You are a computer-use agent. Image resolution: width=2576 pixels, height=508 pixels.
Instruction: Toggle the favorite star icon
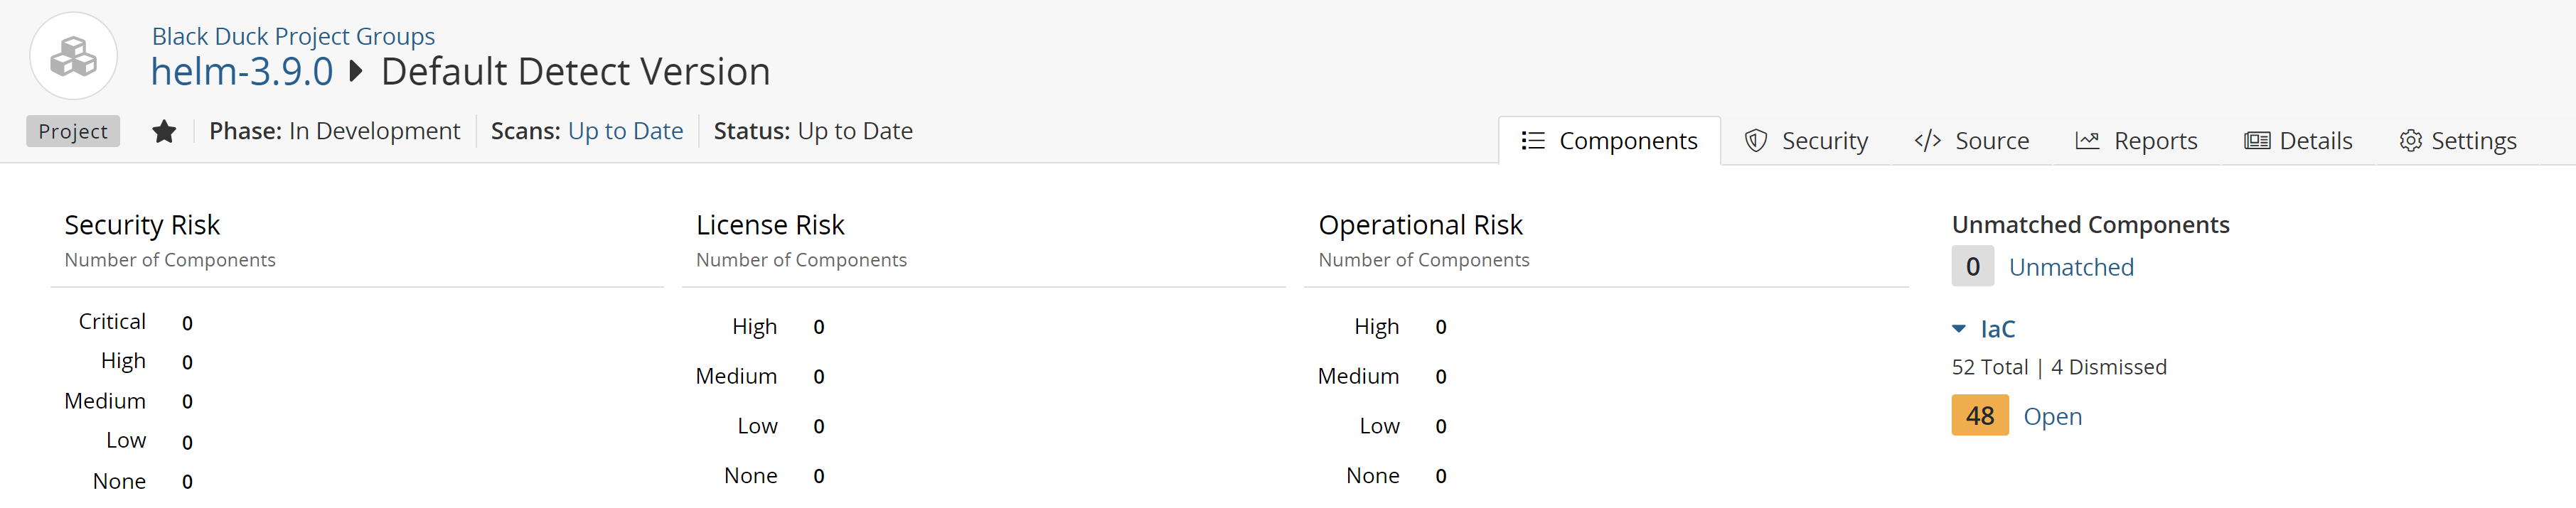165,132
